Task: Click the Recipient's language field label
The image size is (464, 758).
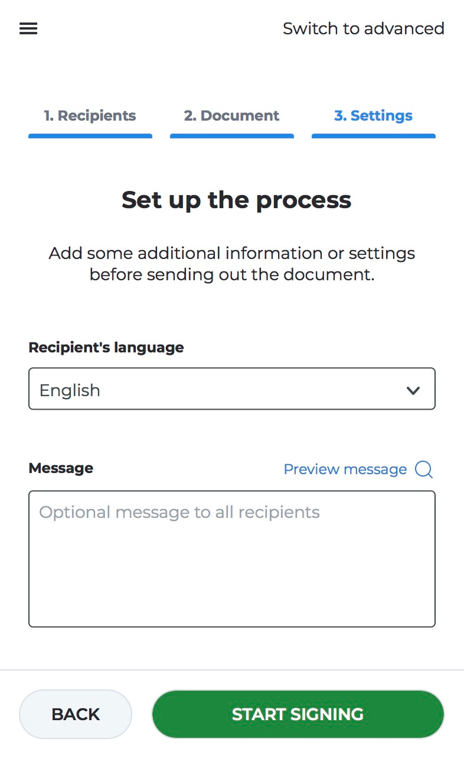Action: (106, 348)
